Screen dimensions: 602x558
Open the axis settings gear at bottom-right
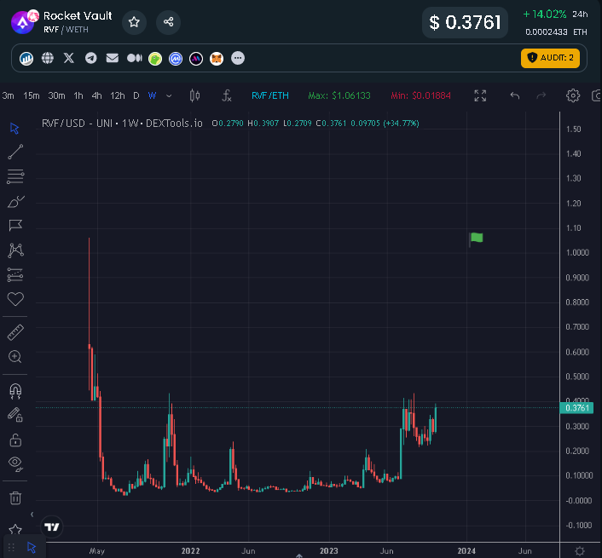click(x=580, y=550)
